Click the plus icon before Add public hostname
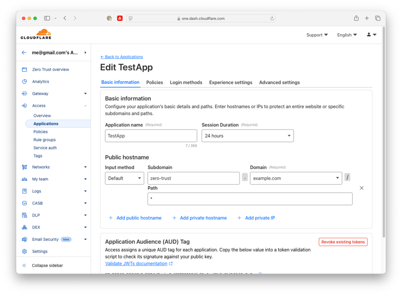Screen dimensions: 402x295 (110, 218)
